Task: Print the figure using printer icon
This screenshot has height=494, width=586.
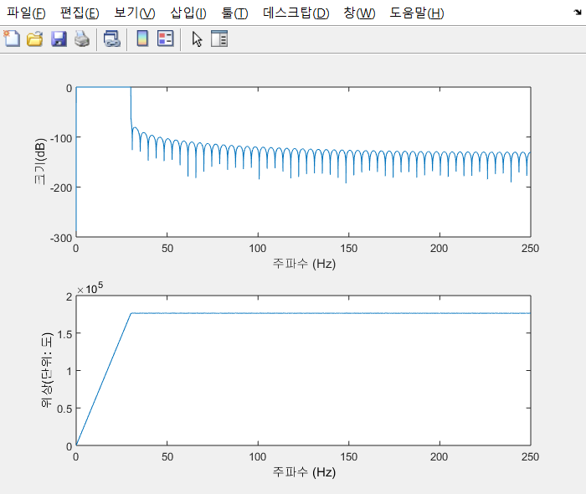Action: click(x=82, y=39)
